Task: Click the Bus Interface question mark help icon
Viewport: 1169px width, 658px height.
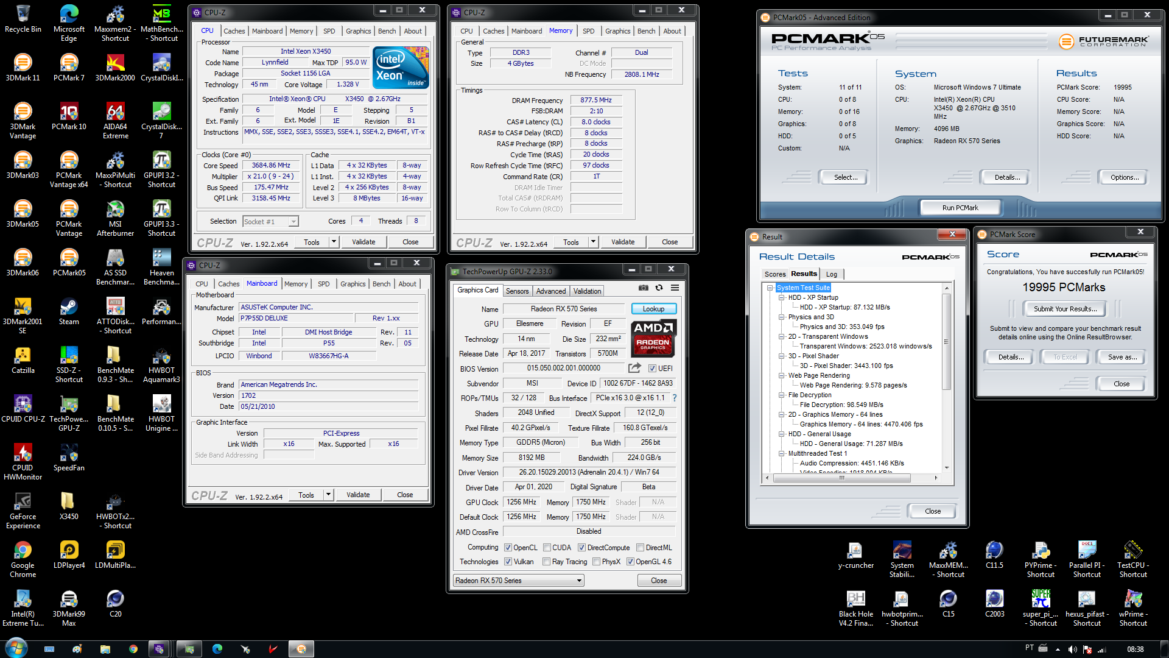Action: click(674, 398)
